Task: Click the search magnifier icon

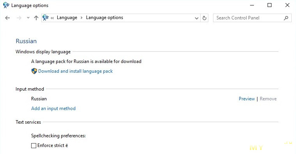Action: [286, 18]
